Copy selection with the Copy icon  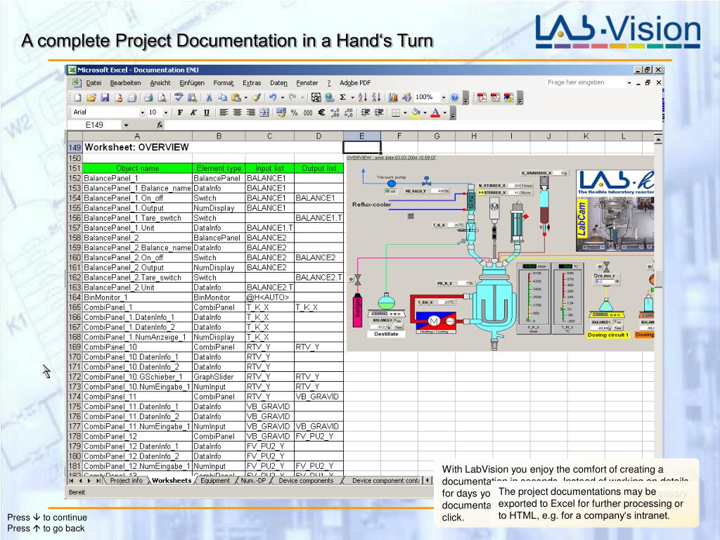[222, 97]
